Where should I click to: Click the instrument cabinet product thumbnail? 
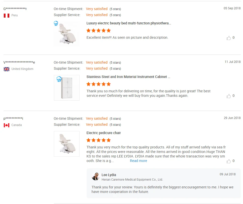tap(66, 88)
